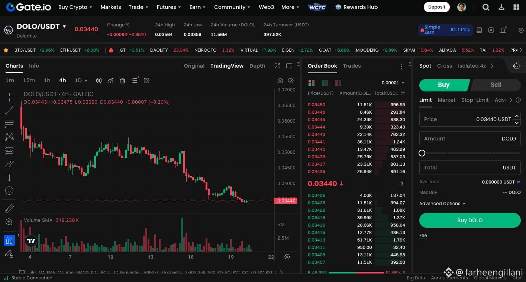Open the Simple Earn 81.11% banner
The height and width of the screenshot is (282, 526).
(445, 30)
